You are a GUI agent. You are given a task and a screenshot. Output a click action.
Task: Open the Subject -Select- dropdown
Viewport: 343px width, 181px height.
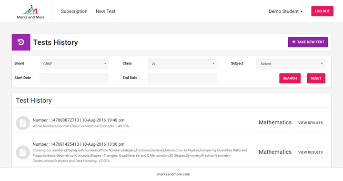point(291,64)
